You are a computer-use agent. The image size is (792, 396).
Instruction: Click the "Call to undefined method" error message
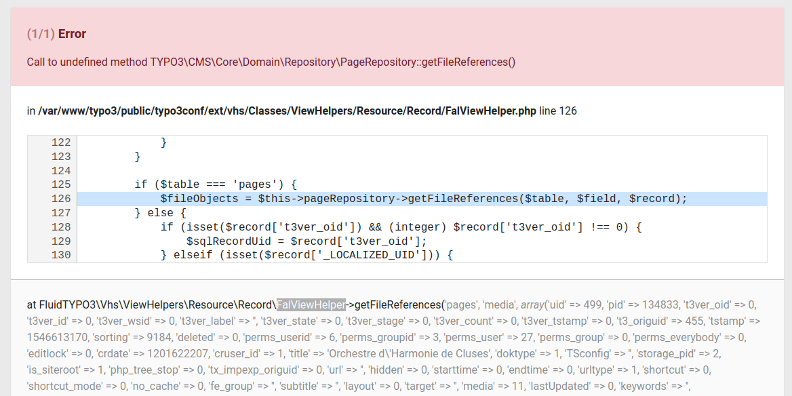click(271, 62)
